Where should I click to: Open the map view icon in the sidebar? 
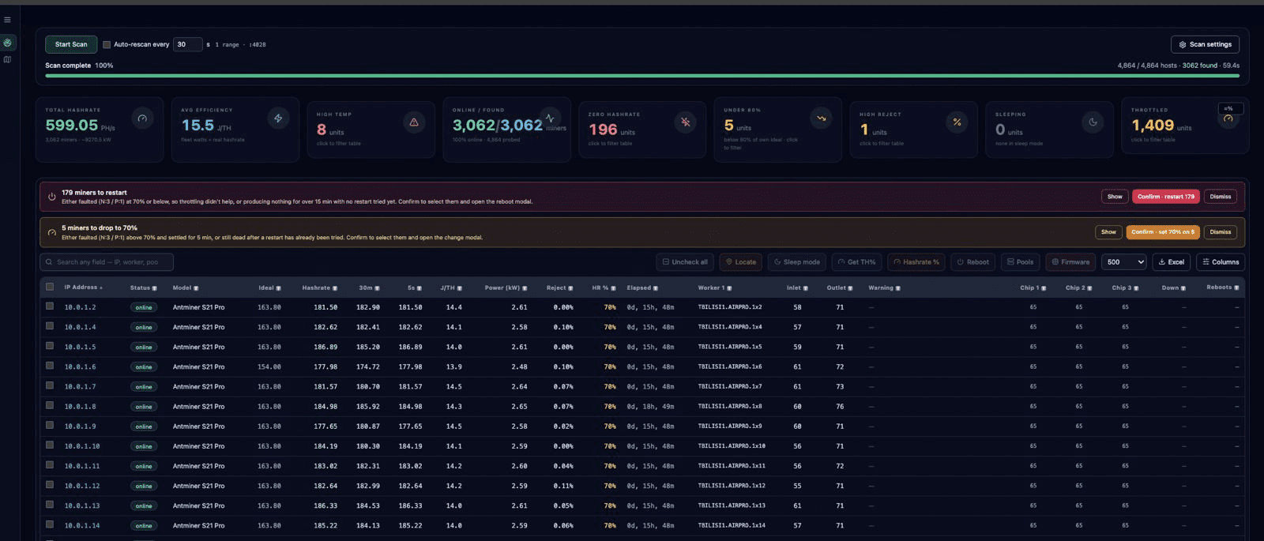(7, 59)
